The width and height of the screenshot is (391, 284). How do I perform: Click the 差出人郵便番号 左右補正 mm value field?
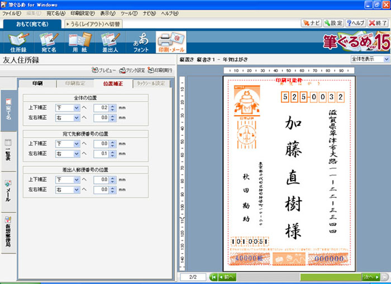point(101,190)
